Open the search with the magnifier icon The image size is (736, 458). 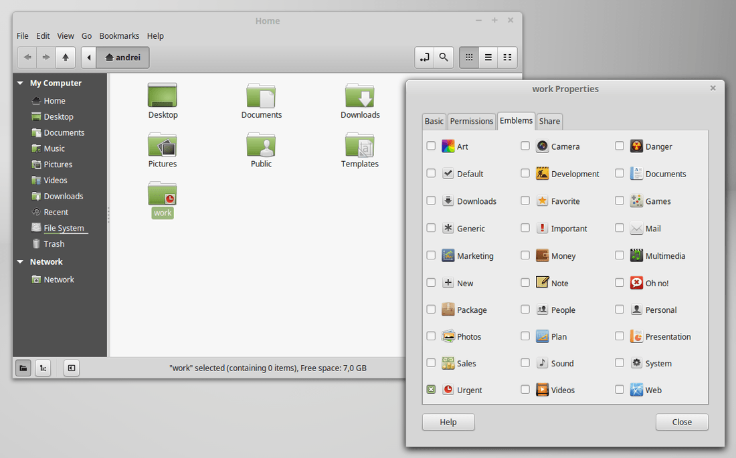444,58
